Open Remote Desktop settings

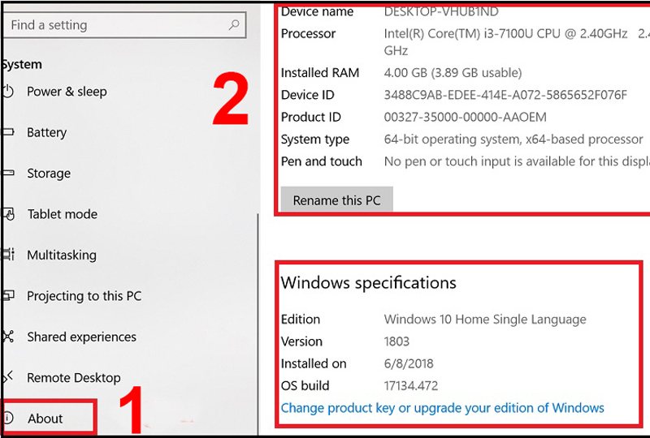pos(74,377)
